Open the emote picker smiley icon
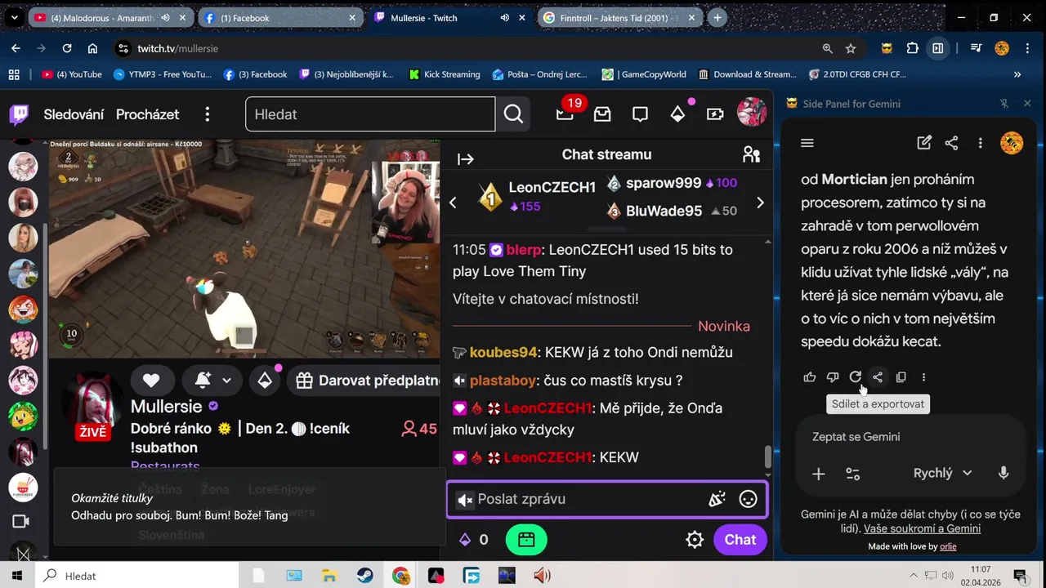Image resolution: width=1046 pixels, height=588 pixels. [748, 499]
